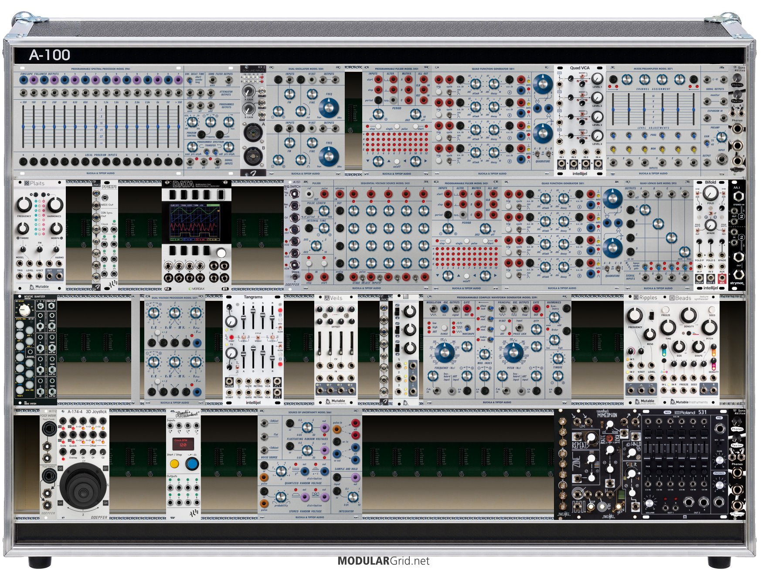Select the VOLUME knob on Roland 531
Image resolution: width=768 pixels, height=570 pixels.
[649, 503]
